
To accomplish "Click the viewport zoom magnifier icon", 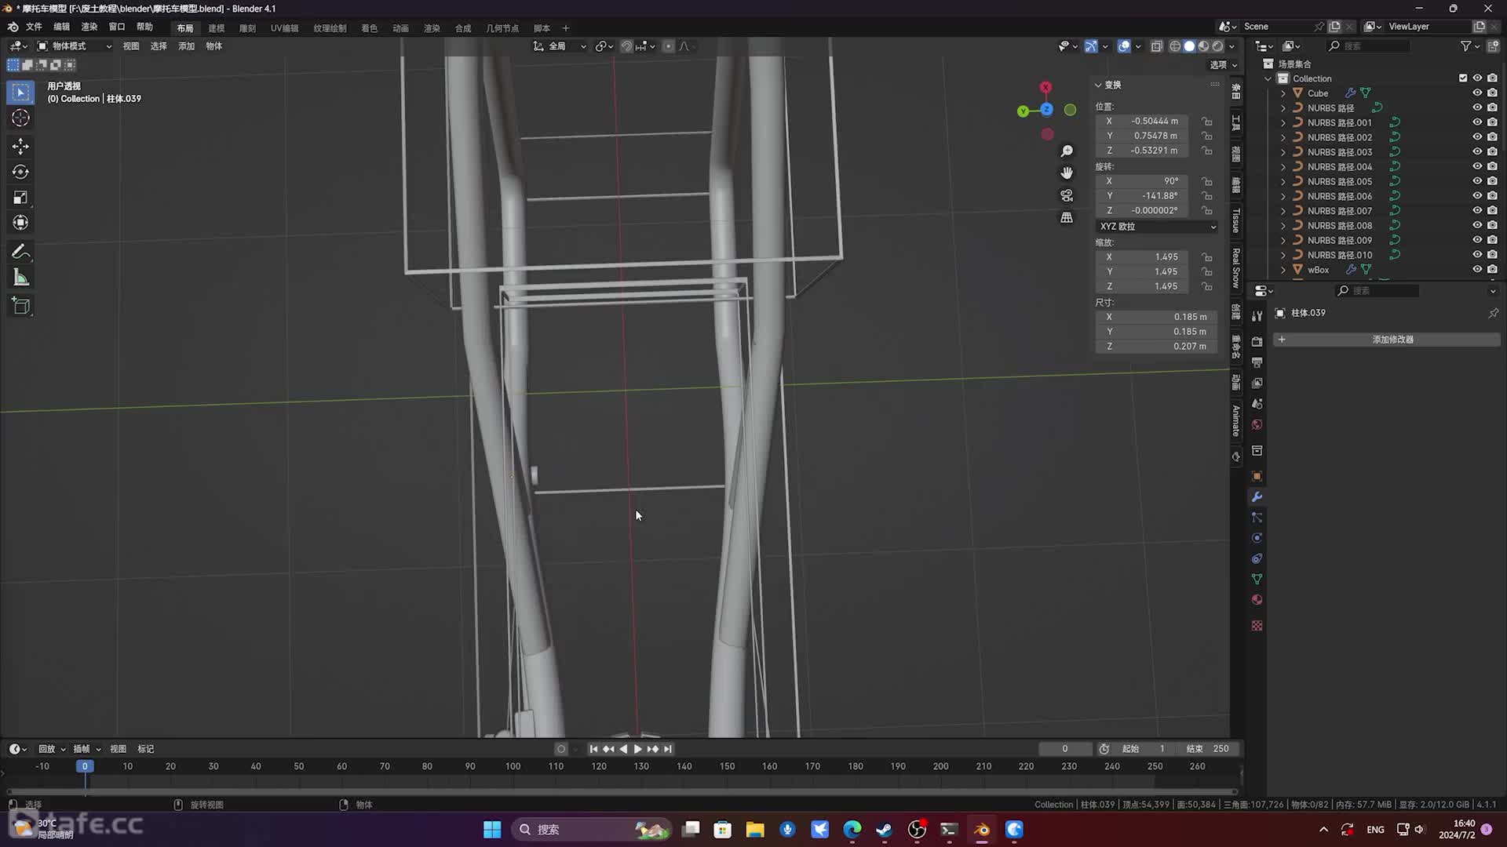I will pos(1067,151).
